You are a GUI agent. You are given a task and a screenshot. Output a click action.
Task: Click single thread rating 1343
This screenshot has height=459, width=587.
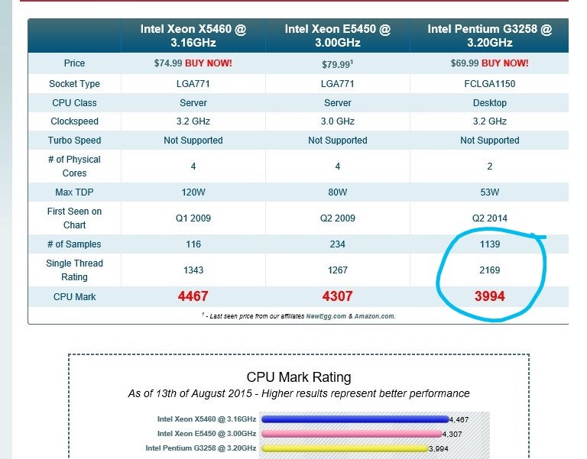[193, 270]
